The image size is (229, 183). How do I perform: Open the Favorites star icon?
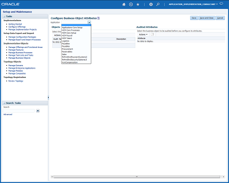tap(138, 4)
